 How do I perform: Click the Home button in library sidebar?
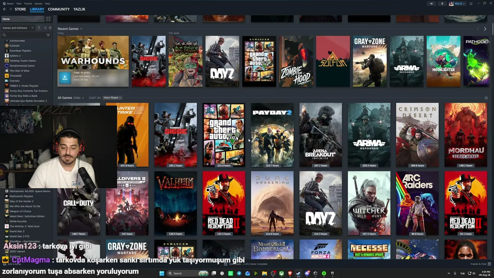[23, 19]
